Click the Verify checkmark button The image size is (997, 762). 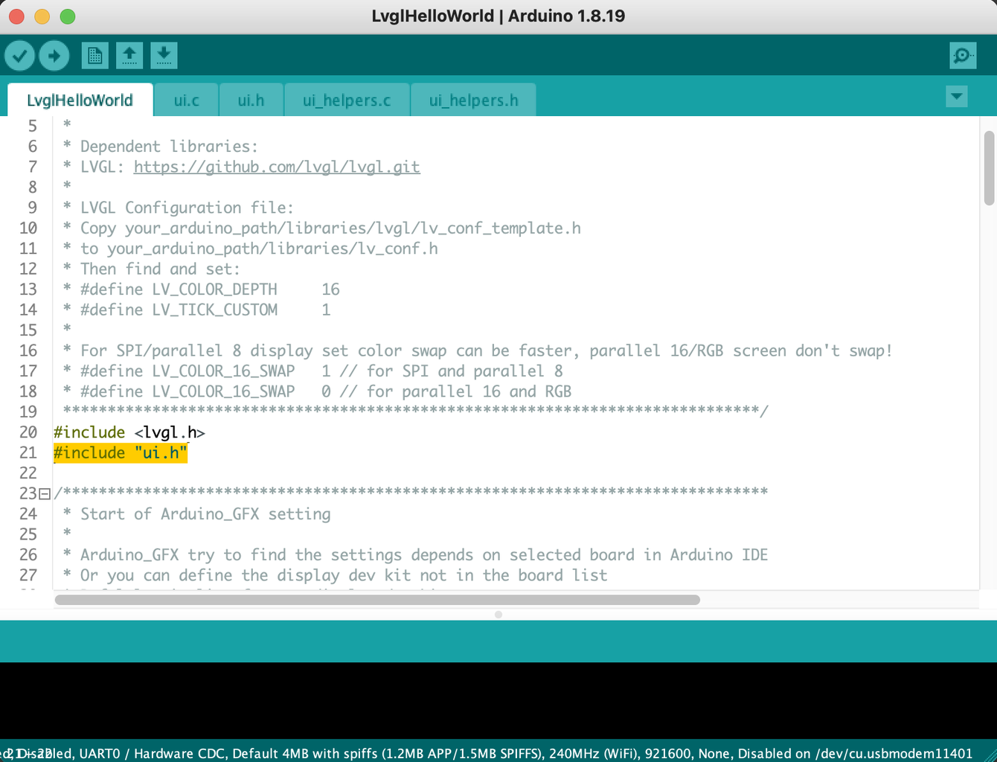pyautogui.click(x=20, y=56)
